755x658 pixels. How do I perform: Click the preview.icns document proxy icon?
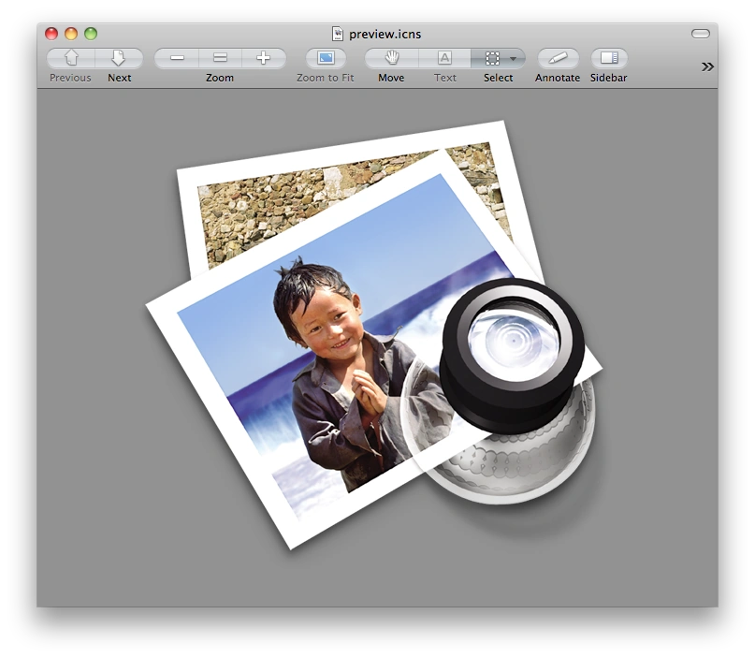[x=338, y=34]
